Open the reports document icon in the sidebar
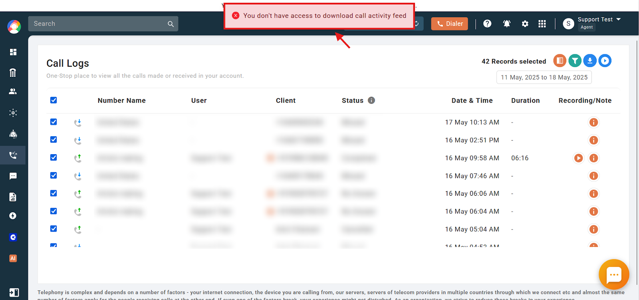This screenshot has height=300, width=639. pyautogui.click(x=13, y=197)
